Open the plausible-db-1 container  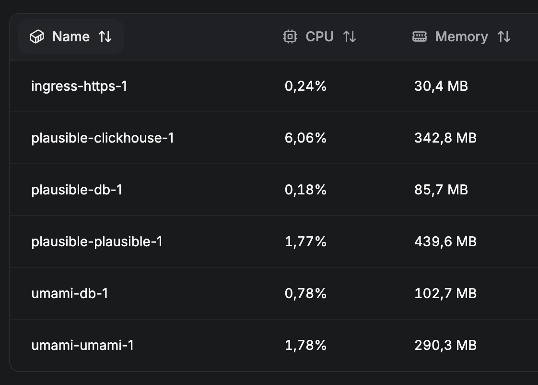(77, 190)
